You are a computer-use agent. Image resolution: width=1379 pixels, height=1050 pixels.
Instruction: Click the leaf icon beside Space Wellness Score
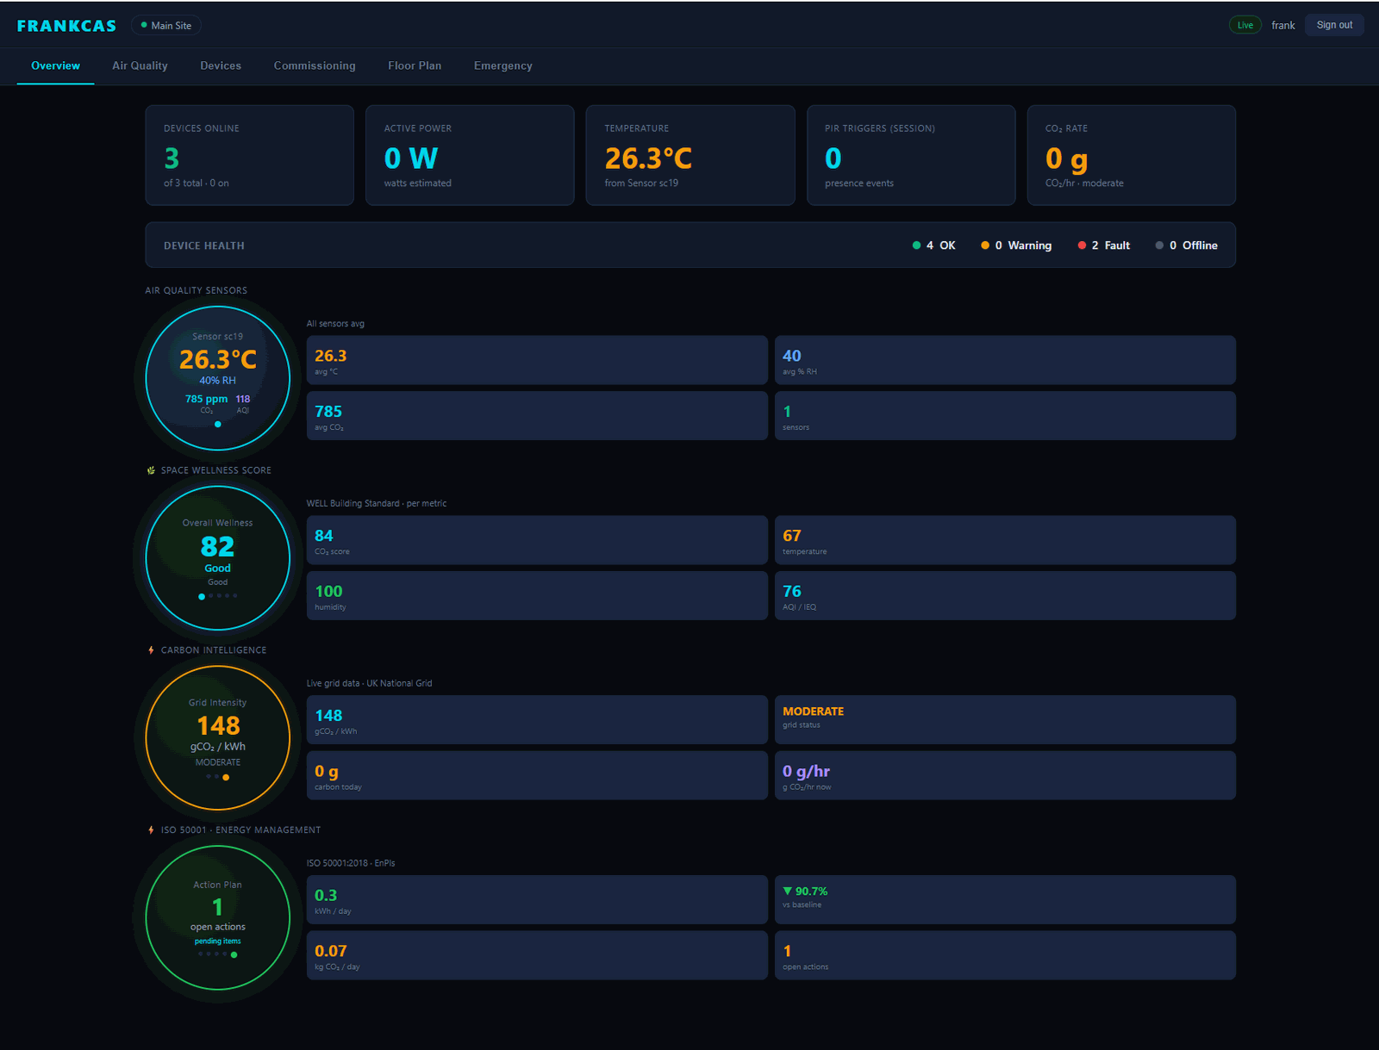151,470
